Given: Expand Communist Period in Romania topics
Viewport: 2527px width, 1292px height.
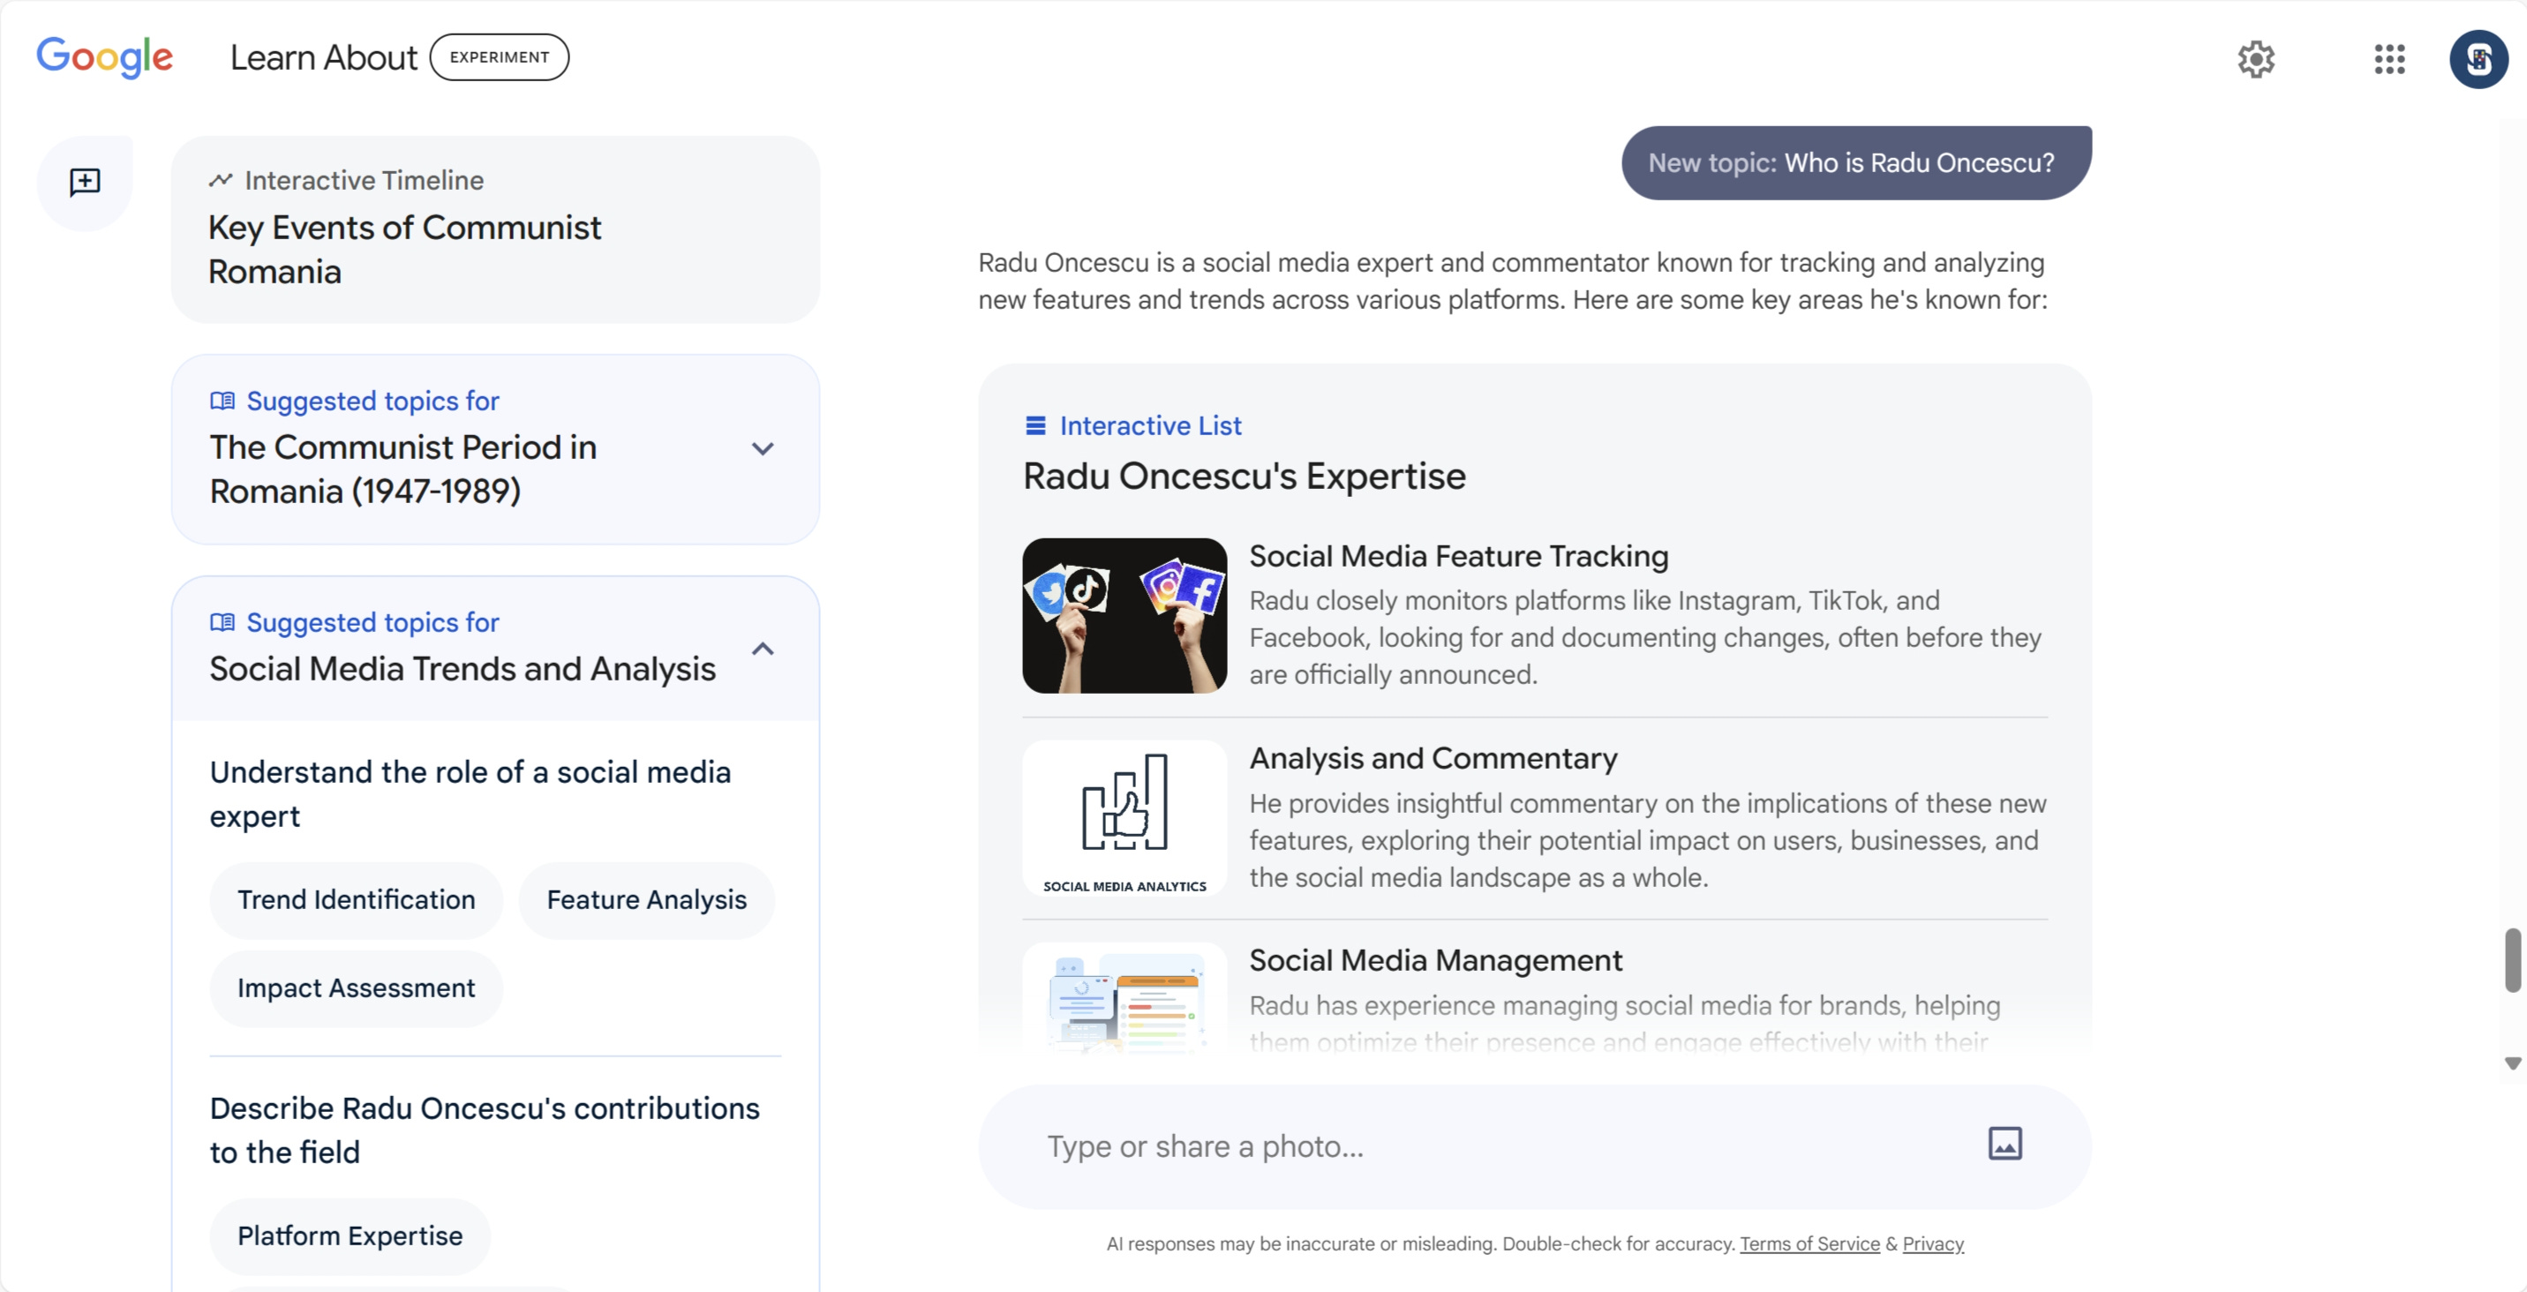Looking at the screenshot, I should click(763, 449).
